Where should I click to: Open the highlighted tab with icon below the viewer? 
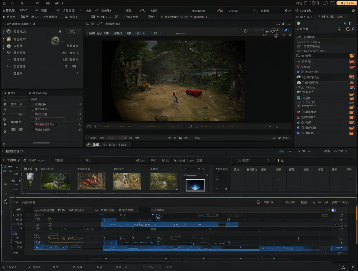coord(93,145)
